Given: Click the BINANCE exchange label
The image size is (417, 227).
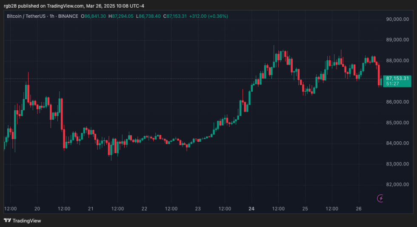Looking at the screenshot, I should pos(67,16).
